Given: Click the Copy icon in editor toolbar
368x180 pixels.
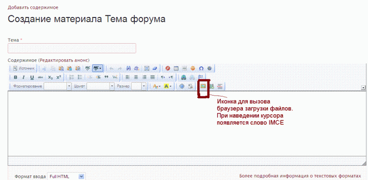Looking at the screenshot, I should point(53,68).
